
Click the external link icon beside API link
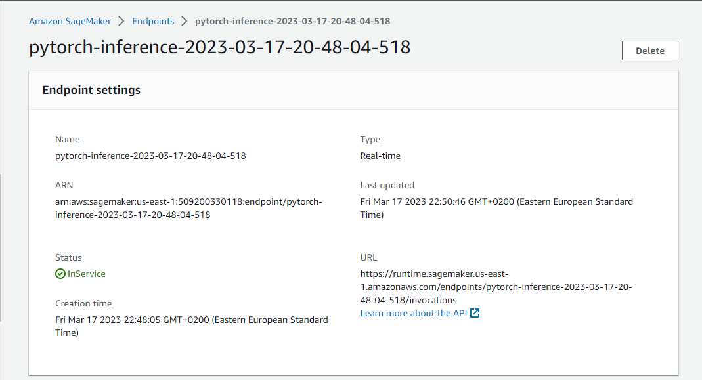[475, 313]
